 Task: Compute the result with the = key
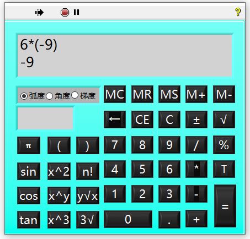point(225,206)
